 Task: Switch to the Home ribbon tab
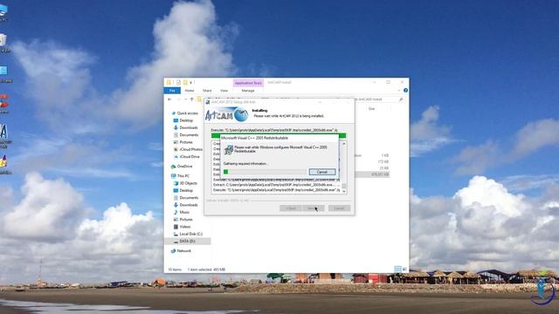point(190,91)
